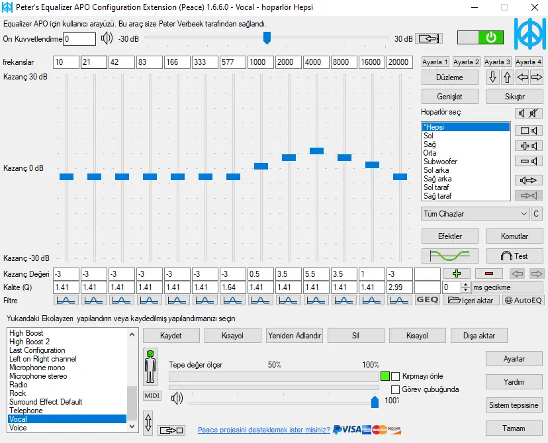Follow the Peace projesini desteklemek link
The width and height of the screenshot is (548, 443).
[x=264, y=430]
